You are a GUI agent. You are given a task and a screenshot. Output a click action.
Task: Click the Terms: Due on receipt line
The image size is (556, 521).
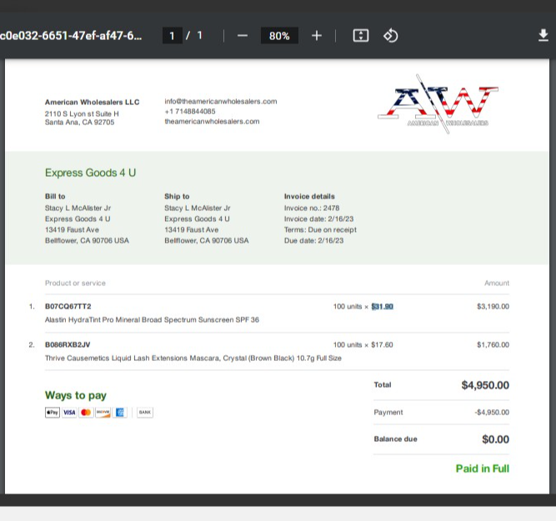[x=320, y=230]
